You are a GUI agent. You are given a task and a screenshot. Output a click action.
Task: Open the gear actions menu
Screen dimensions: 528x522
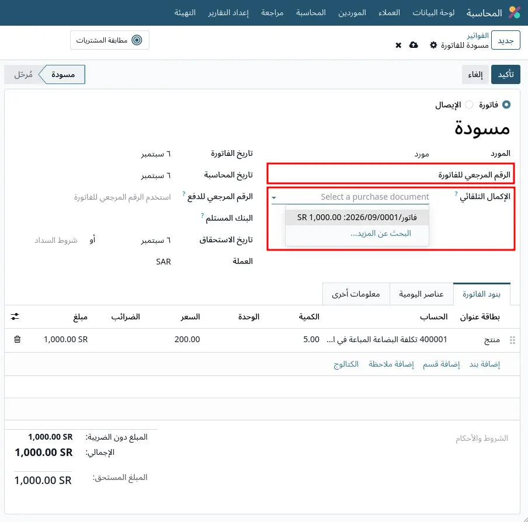click(433, 45)
